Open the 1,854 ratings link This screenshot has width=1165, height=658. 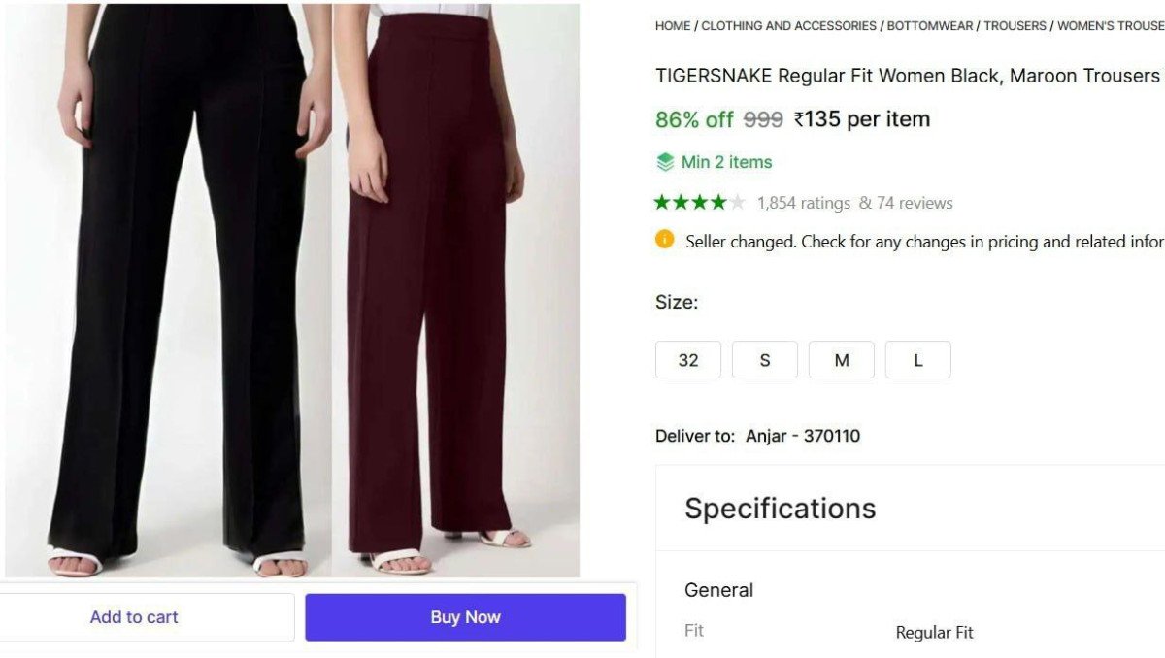tap(804, 203)
